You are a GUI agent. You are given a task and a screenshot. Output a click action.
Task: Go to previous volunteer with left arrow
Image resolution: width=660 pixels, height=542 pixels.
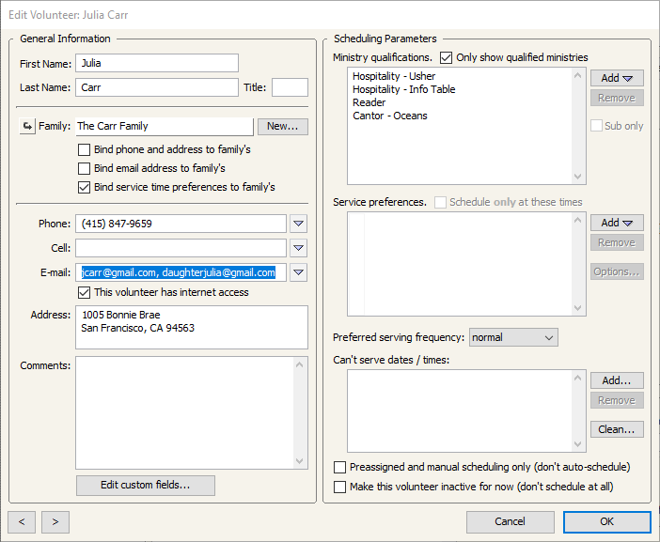[x=22, y=521]
